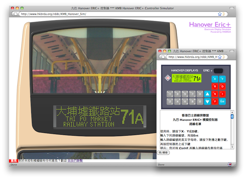Click the red D key

[222, 86]
